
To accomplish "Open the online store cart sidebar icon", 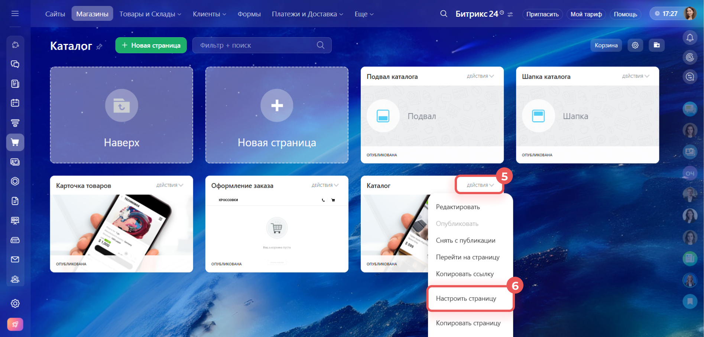I will [15, 142].
